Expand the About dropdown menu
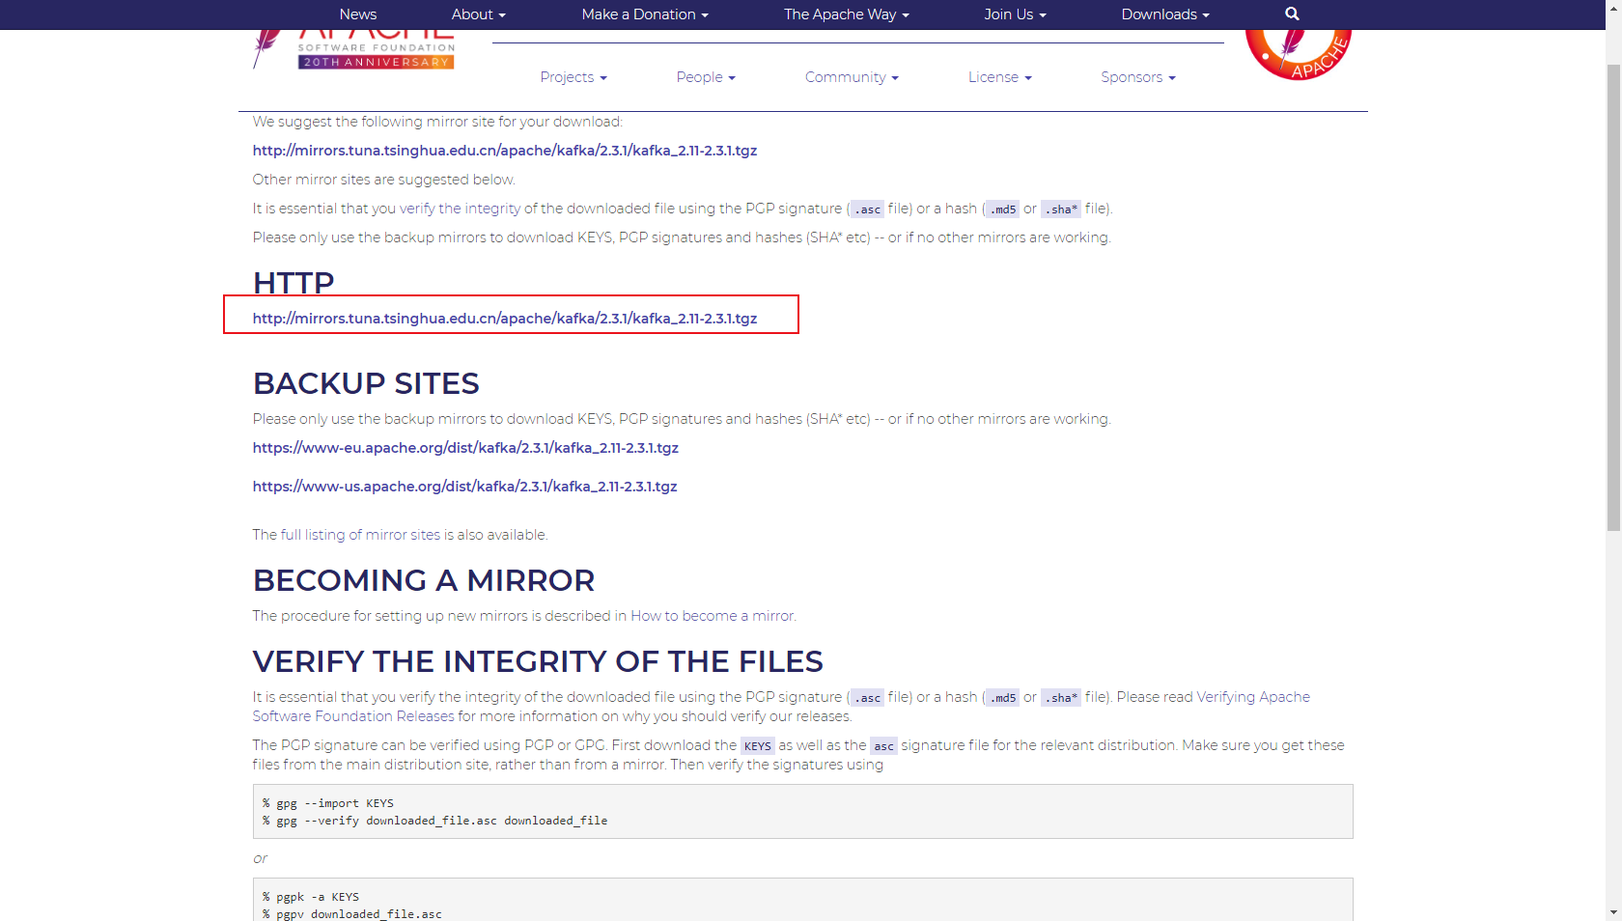The height and width of the screenshot is (921, 1622). (x=479, y=14)
